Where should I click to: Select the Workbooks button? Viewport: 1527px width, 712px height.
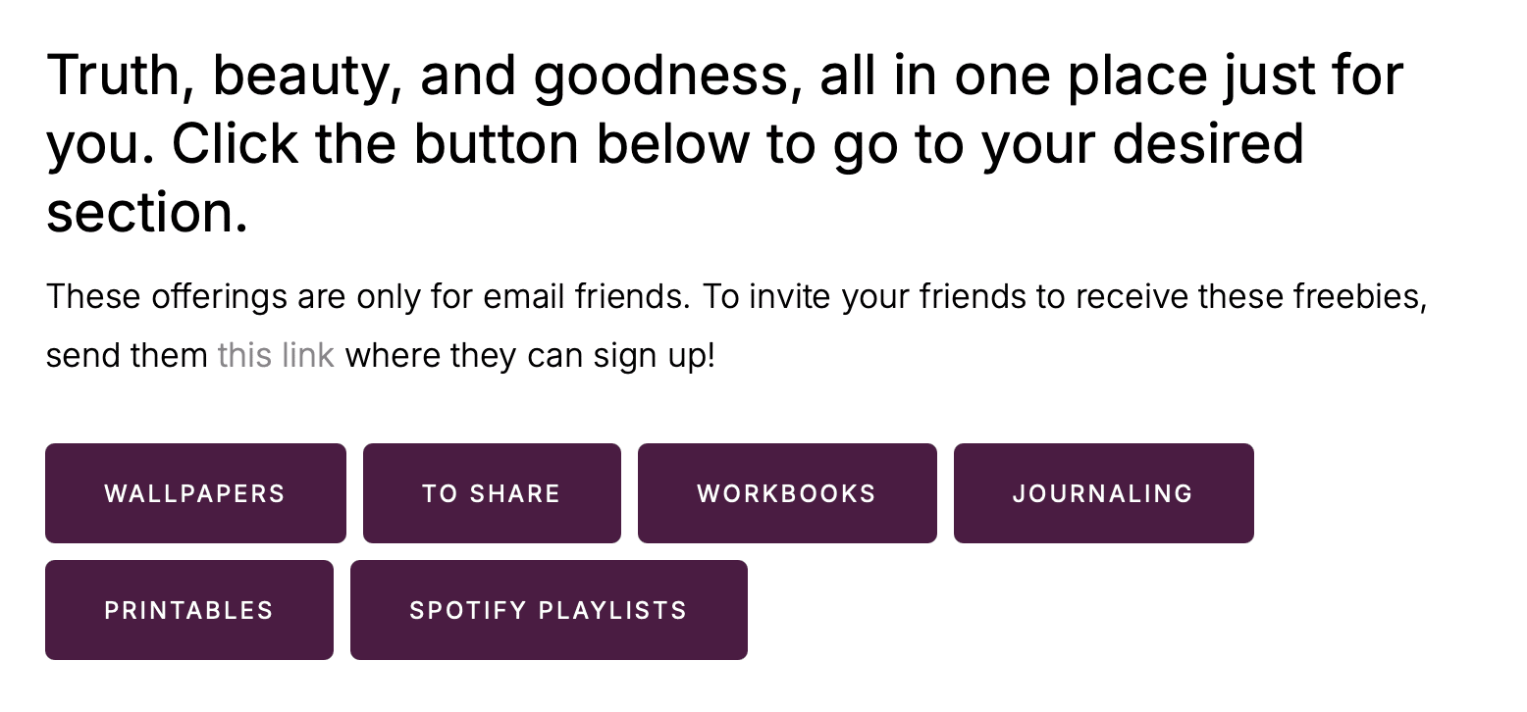[787, 493]
